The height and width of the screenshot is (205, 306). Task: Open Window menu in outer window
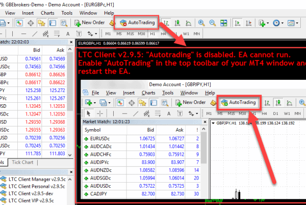88,13
